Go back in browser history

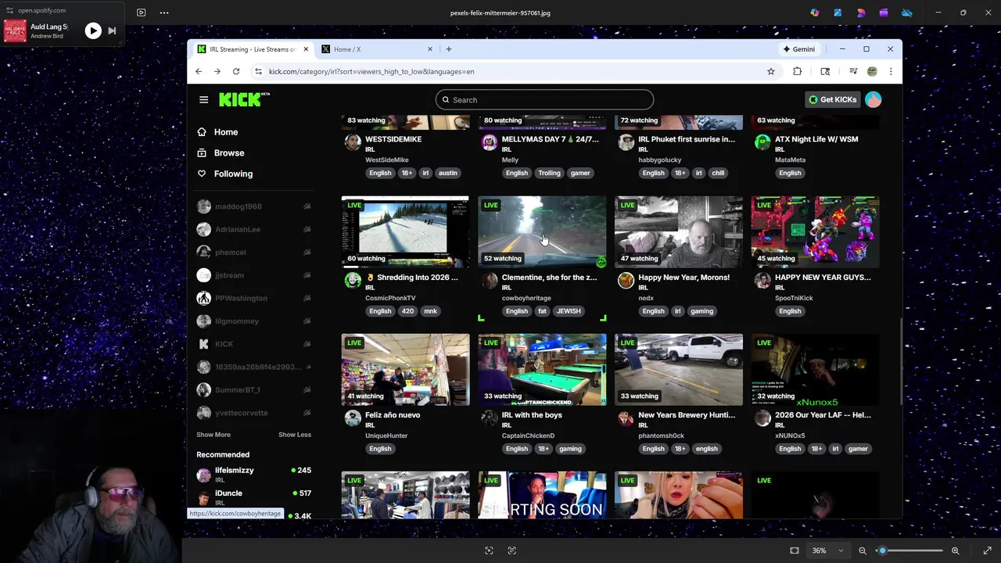point(199,71)
